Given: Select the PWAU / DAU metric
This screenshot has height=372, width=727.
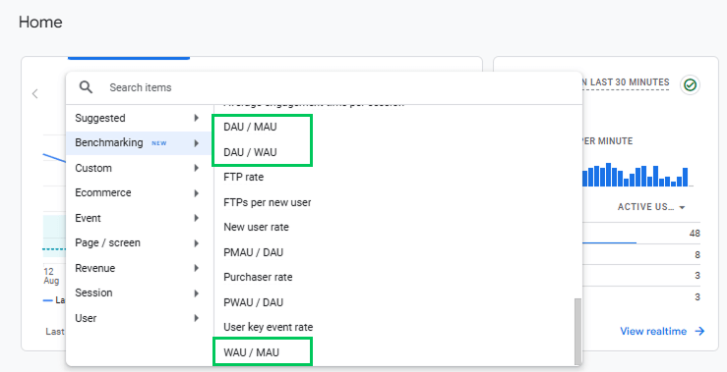Looking at the screenshot, I should 253,302.
